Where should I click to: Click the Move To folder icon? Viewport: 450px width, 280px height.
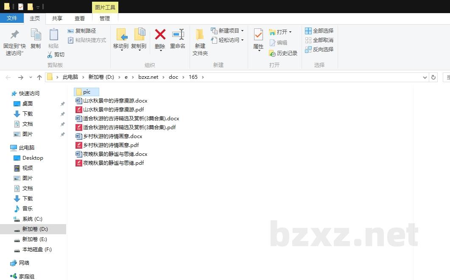click(121, 35)
